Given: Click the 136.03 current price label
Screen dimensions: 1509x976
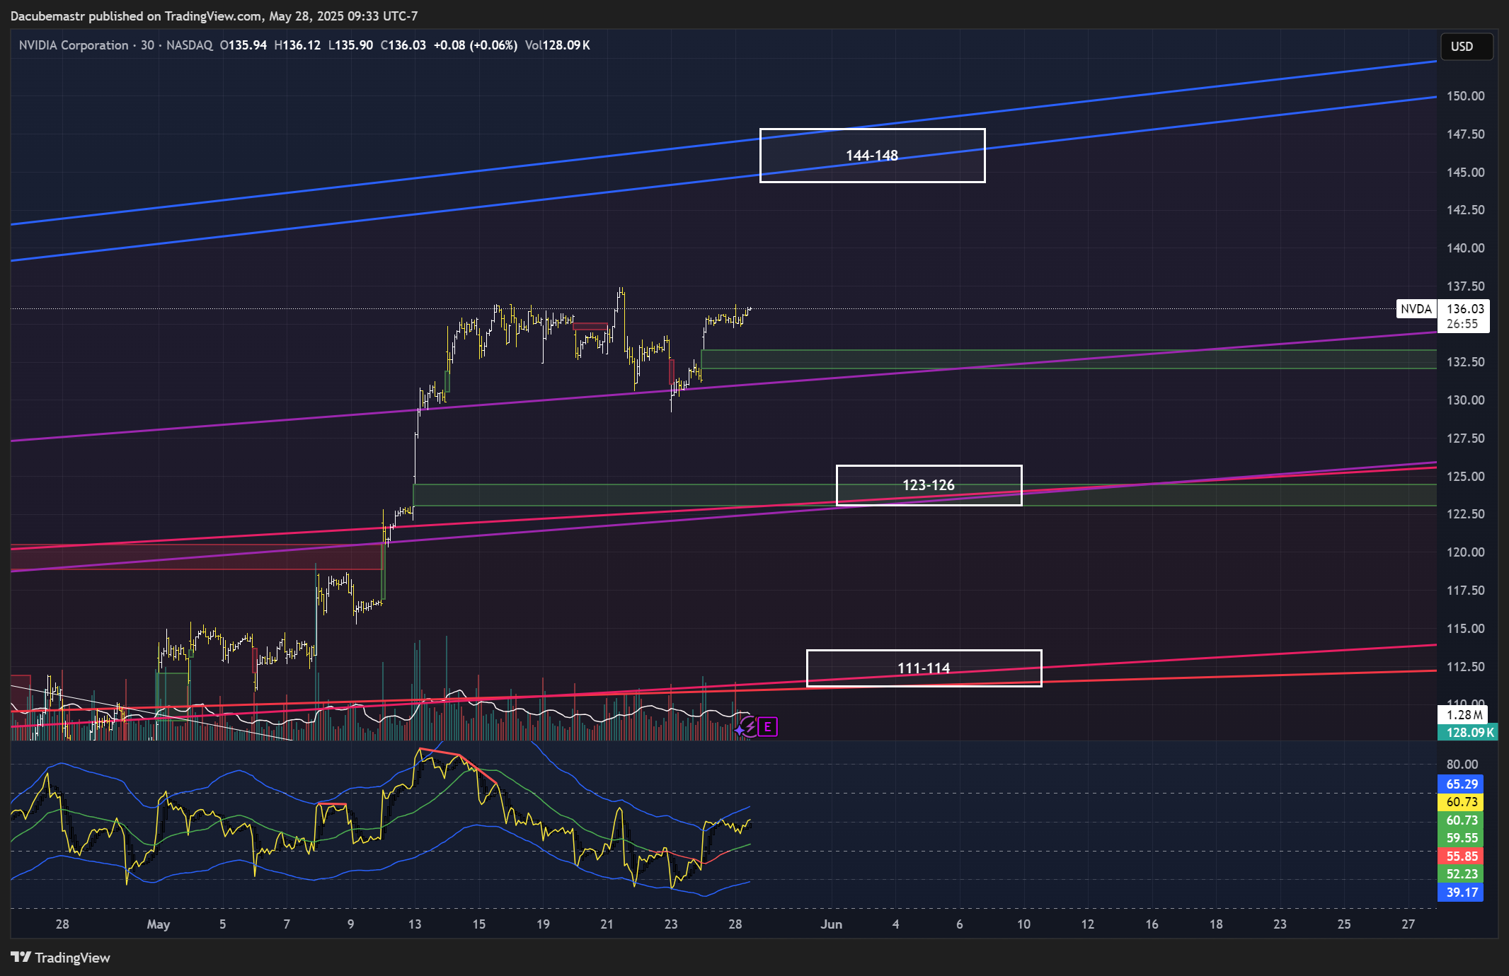Looking at the screenshot, I should pos(1465,308).
